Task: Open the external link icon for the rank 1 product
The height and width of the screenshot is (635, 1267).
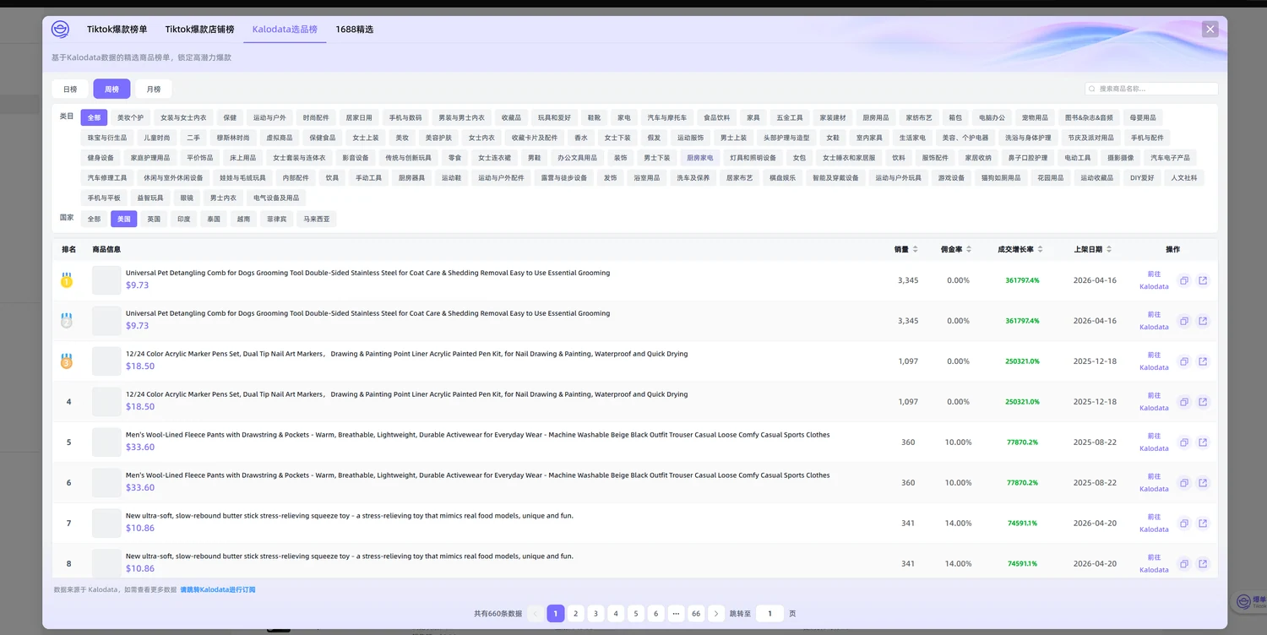Action: coord(1203,280)
